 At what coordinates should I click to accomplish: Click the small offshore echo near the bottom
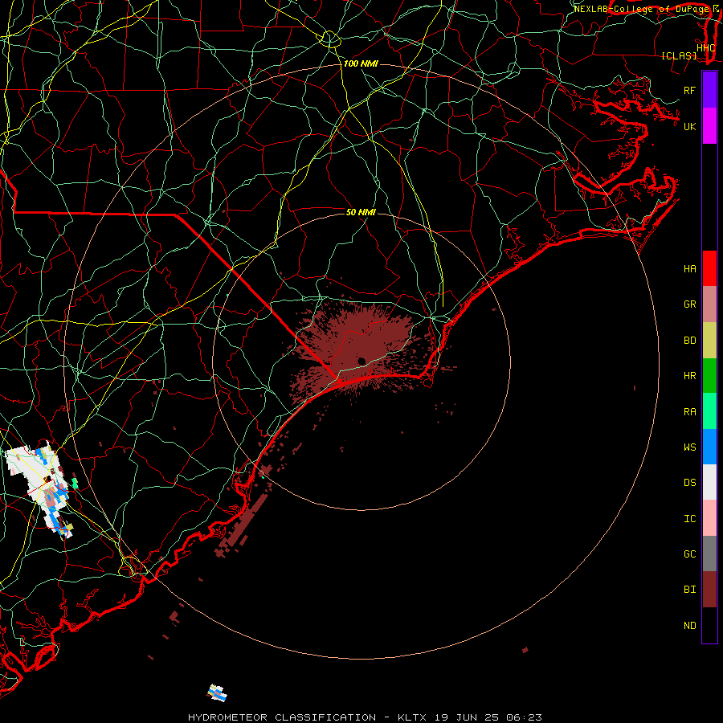pos(217,692)
